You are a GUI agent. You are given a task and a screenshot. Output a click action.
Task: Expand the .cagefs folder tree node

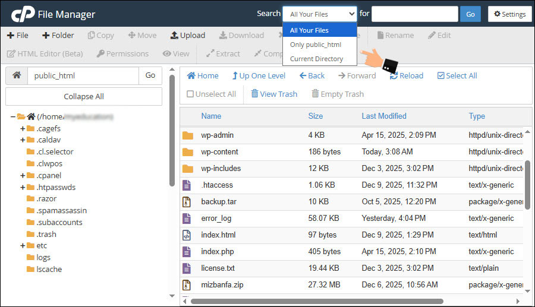tap(23, 128)
